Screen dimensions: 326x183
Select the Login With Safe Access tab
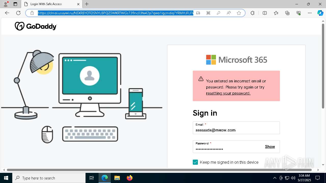point(52,4)
